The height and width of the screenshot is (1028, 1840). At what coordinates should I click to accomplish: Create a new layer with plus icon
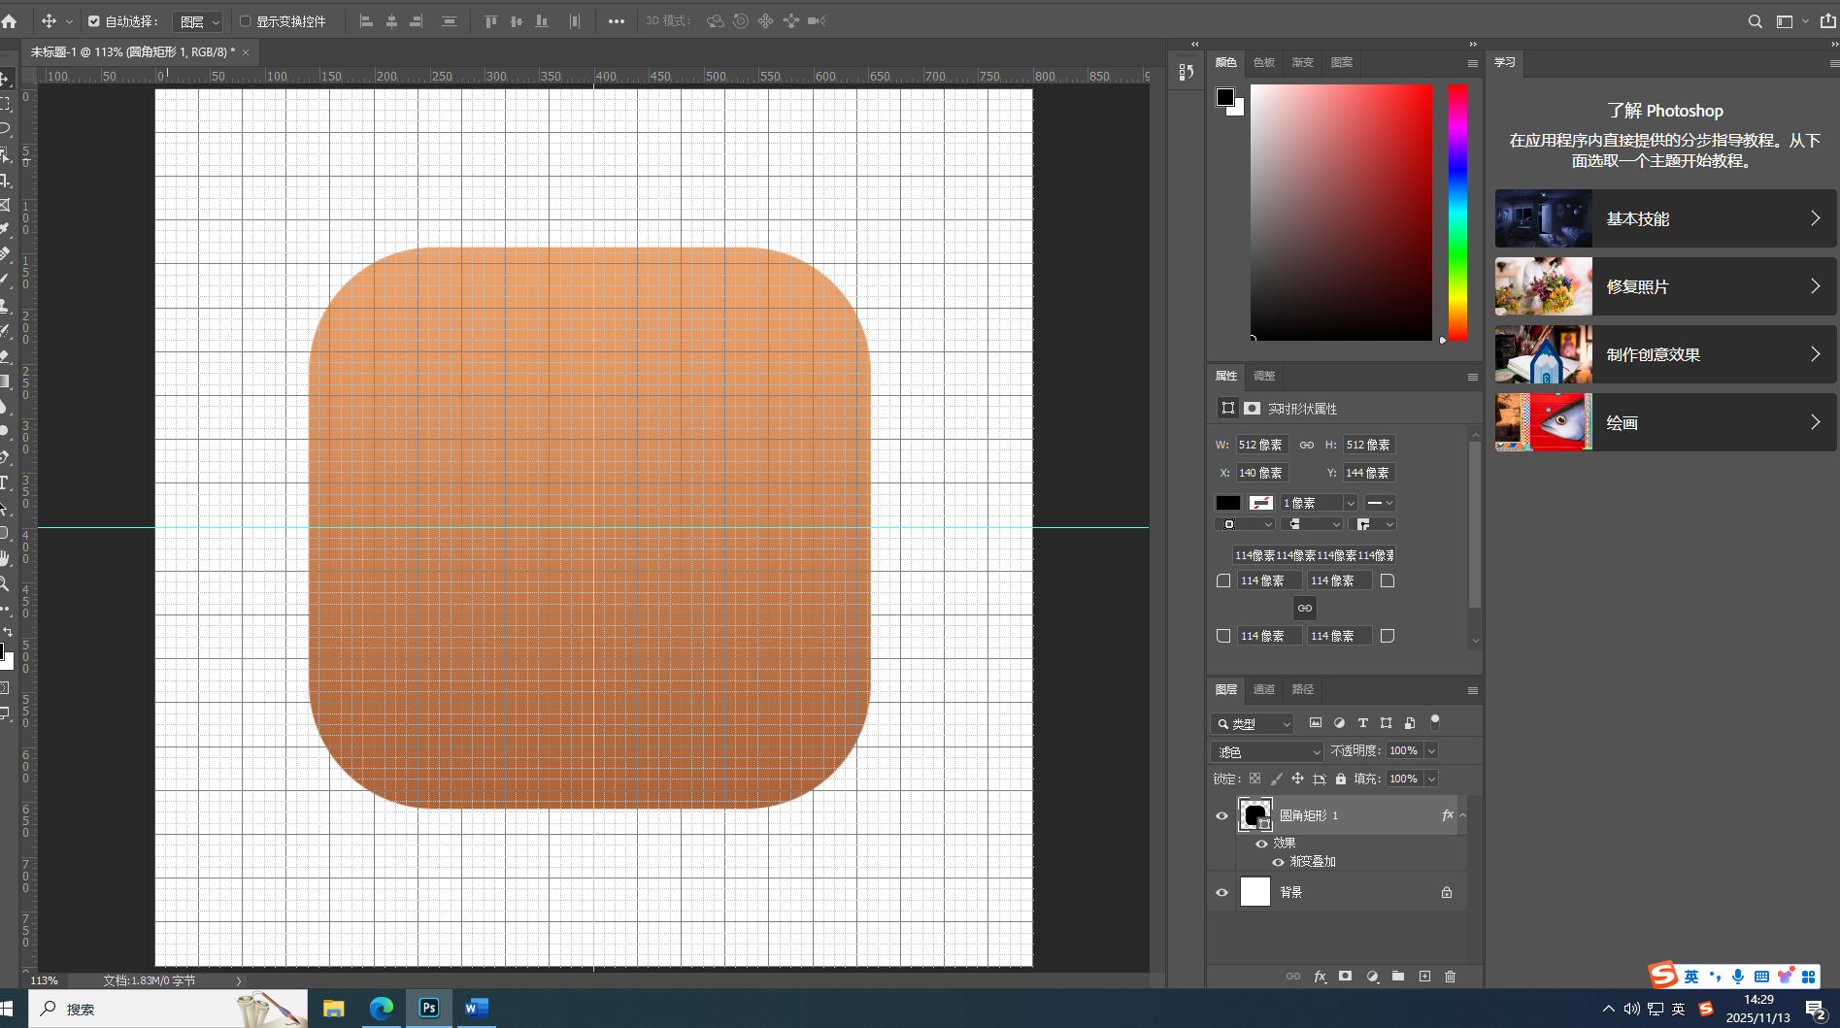coord(1424,977)
